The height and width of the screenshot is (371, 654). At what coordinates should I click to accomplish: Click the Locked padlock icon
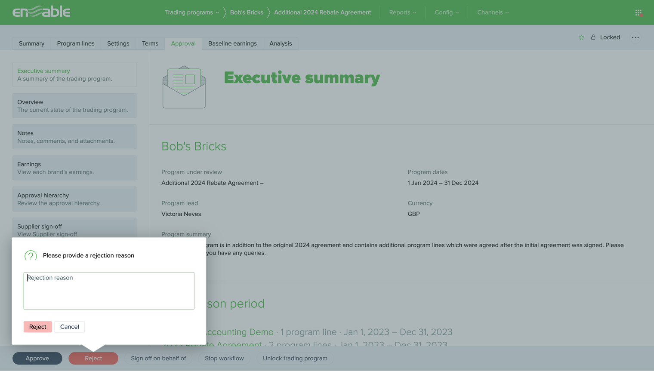pos(593,37)
